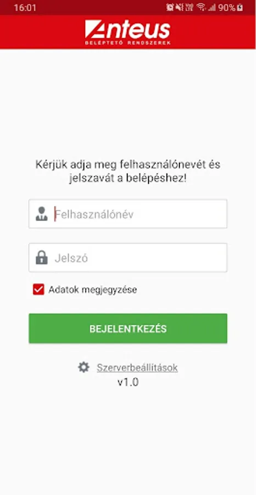Click the Adatok megjegyzése label text
Viewport: 256px width, 495px height.
pyautogui.click(x=93, y=289)
